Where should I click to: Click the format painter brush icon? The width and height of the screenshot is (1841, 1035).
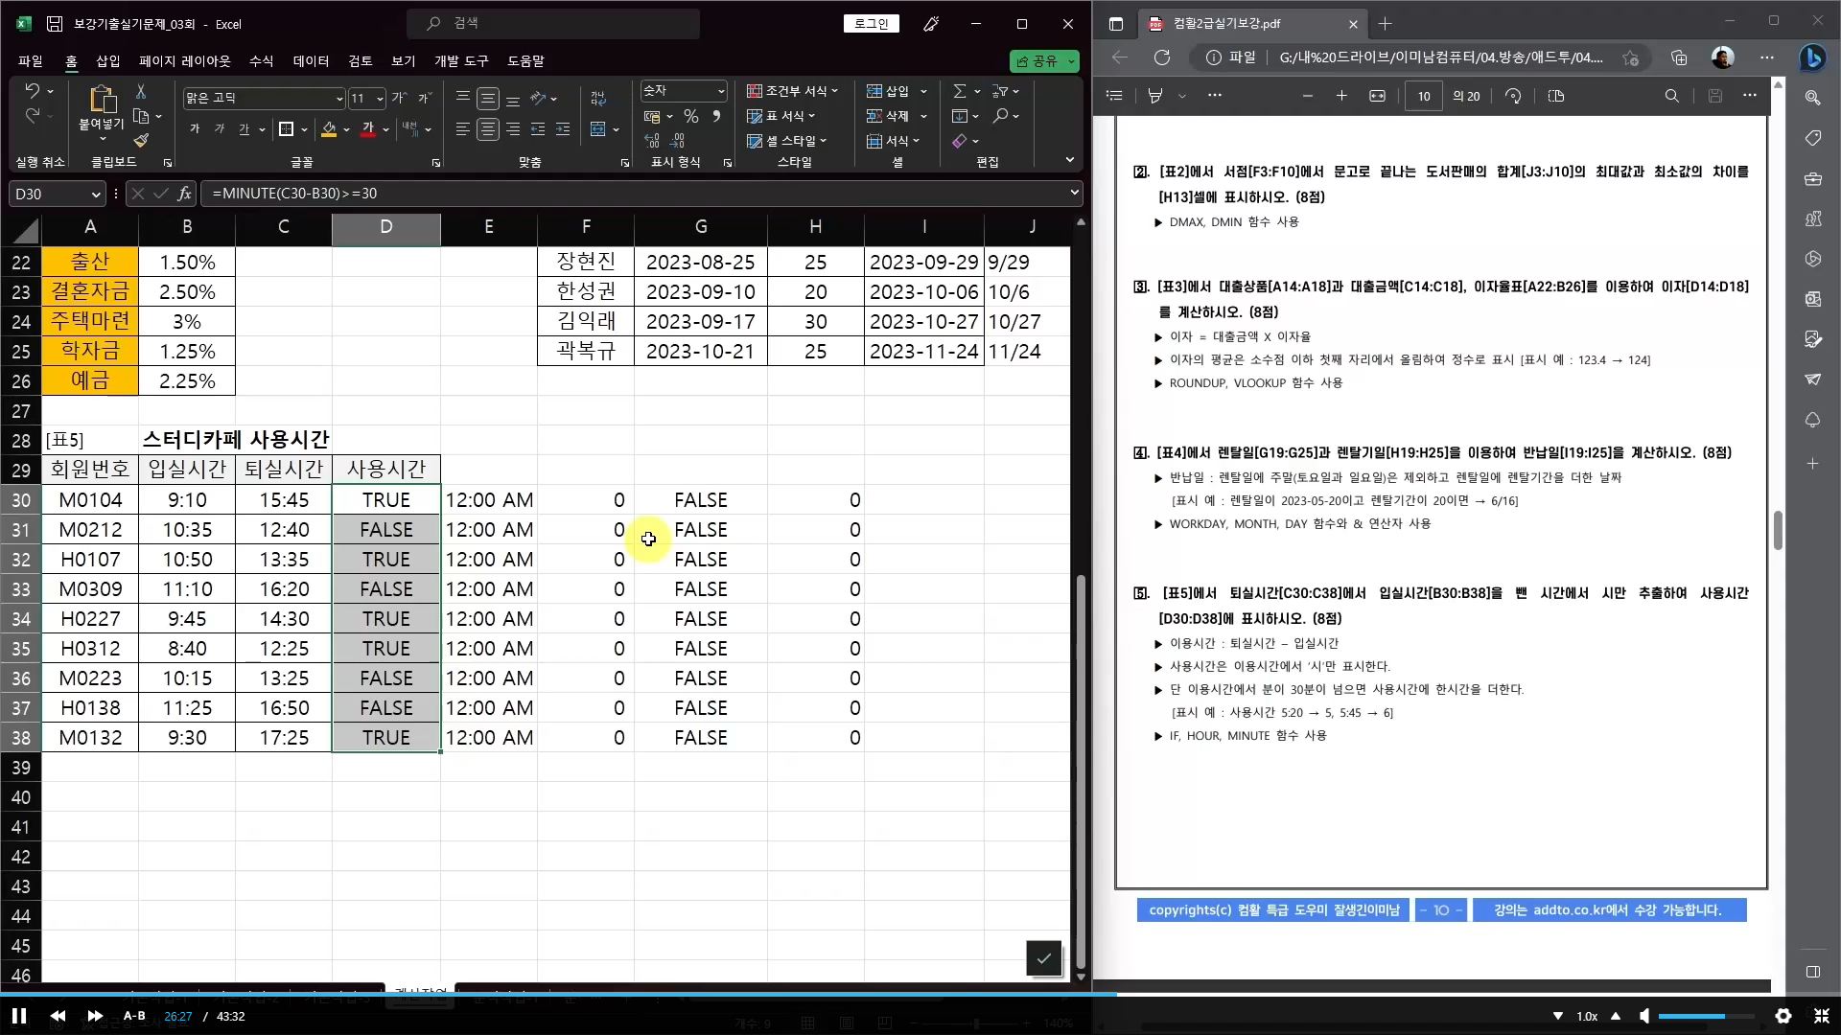pyautogui.click(x=141, y=141)
